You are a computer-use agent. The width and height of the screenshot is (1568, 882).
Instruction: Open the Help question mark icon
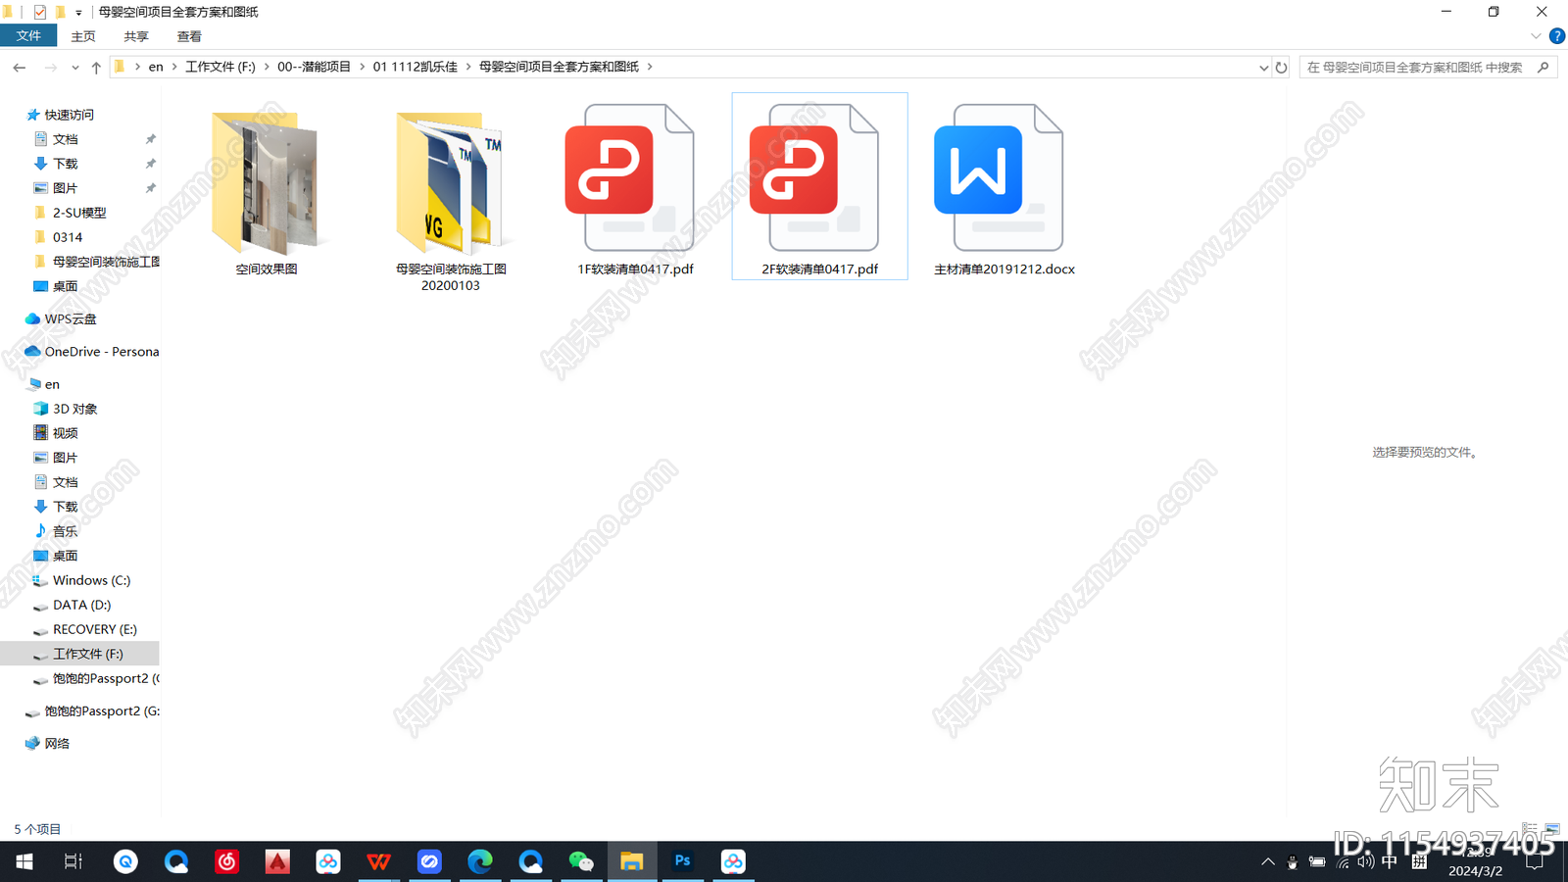[x=1556, y=36]
